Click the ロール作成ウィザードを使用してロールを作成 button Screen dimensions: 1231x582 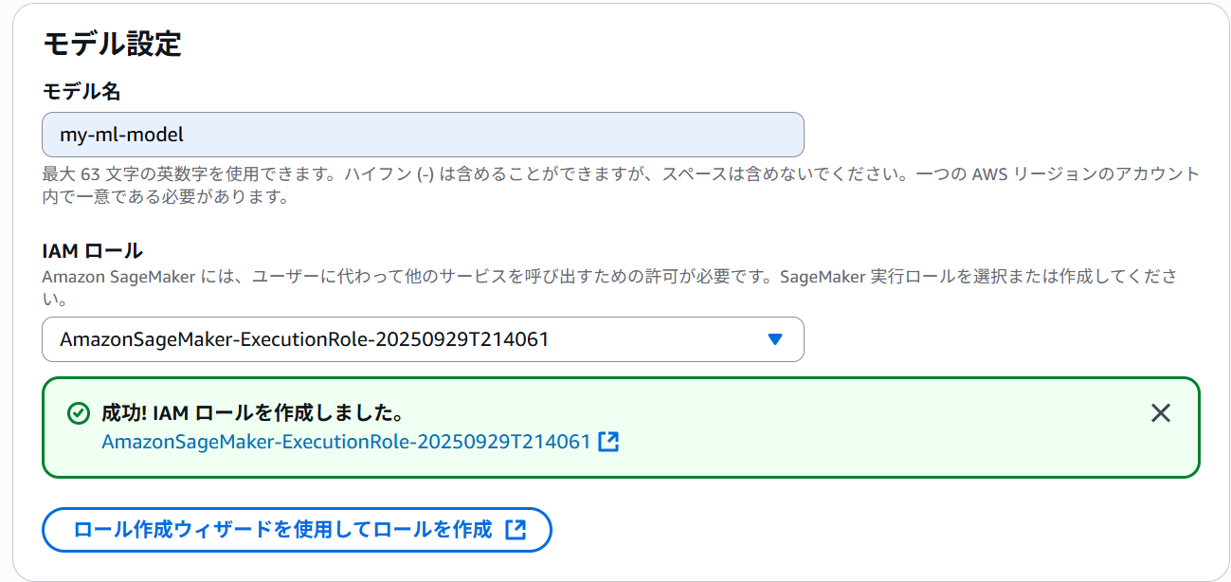[x=297, y=530]
